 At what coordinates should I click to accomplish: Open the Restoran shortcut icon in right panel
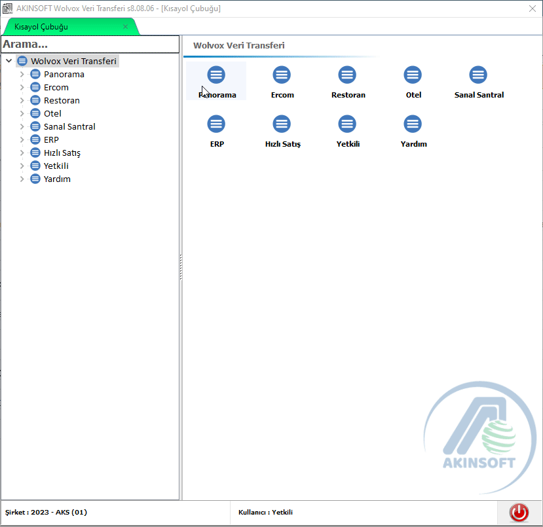click(347, 75)
